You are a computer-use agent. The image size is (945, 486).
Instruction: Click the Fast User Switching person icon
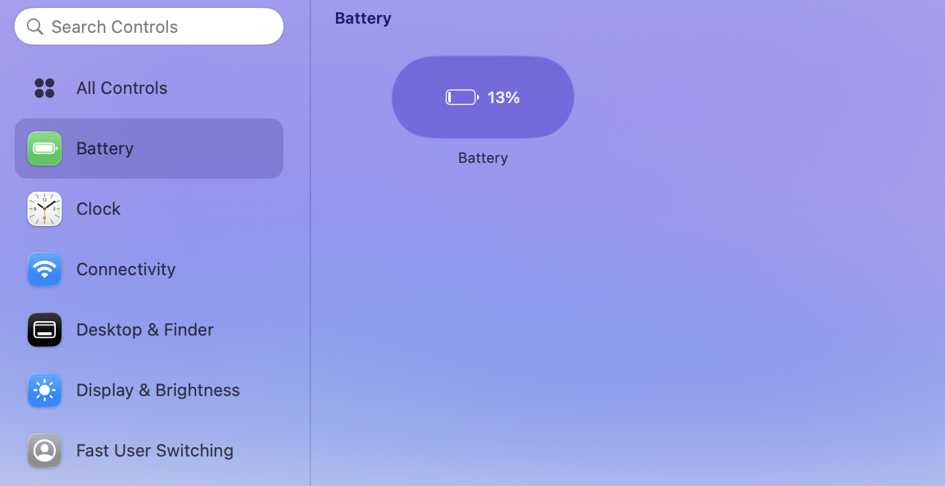[x=45, y=451]
